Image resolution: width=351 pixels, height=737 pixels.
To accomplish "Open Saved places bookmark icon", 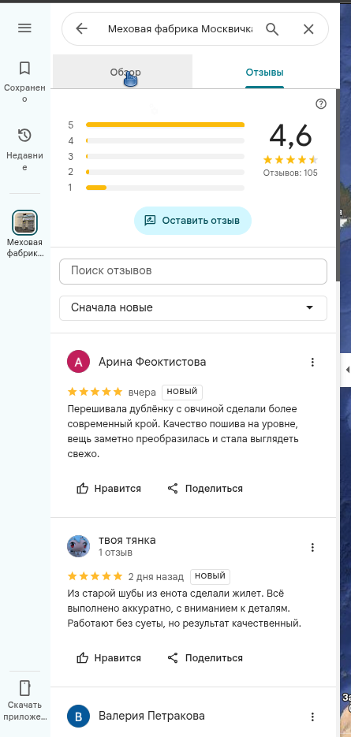I will (x=24, y=68).
